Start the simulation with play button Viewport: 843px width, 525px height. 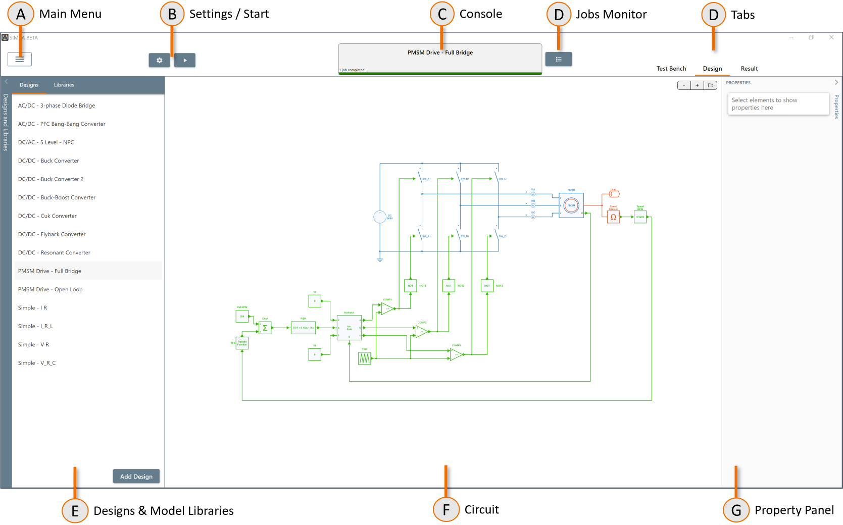point(185,61)
